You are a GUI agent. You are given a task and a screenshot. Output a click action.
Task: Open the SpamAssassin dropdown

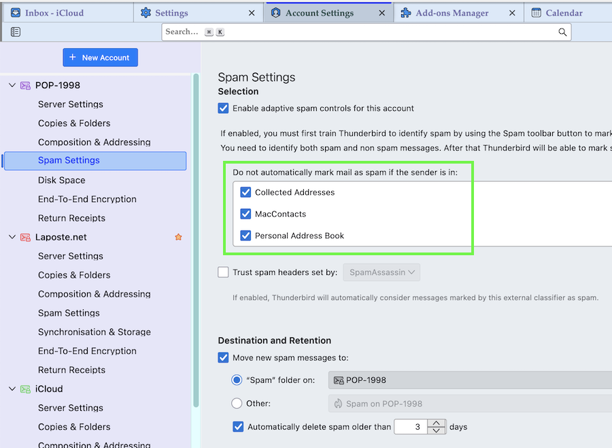tap(381, 272)
